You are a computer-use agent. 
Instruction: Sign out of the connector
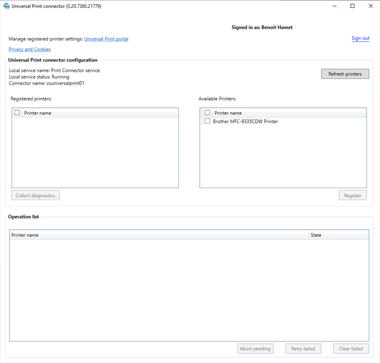pos(360,38)
